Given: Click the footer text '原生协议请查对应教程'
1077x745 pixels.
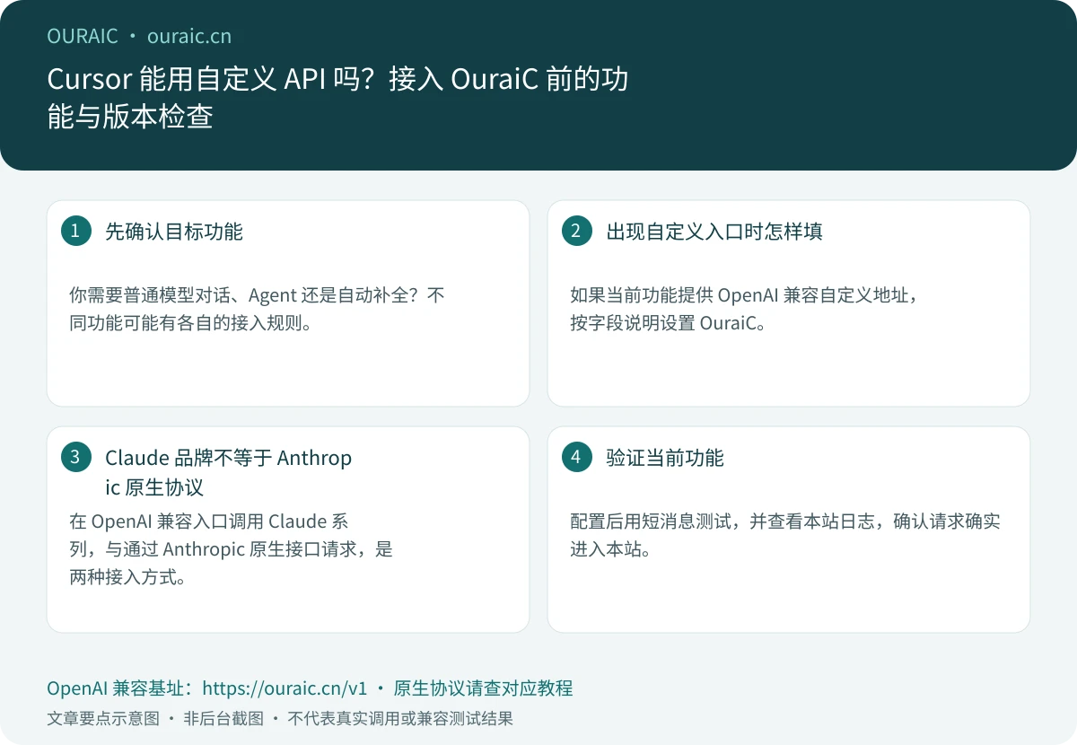Looking at the screenshot, I should pyautogui.click(x=483, y=688).
